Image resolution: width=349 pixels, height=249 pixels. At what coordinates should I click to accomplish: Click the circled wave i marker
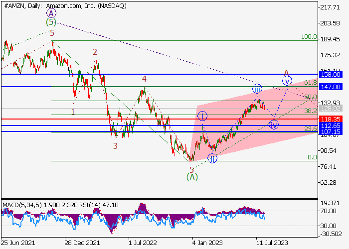point(202,116)
